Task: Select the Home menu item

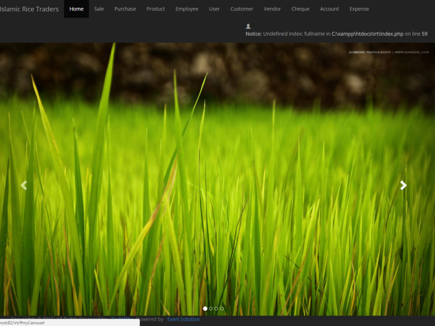Action: click(x=76, y=9)
